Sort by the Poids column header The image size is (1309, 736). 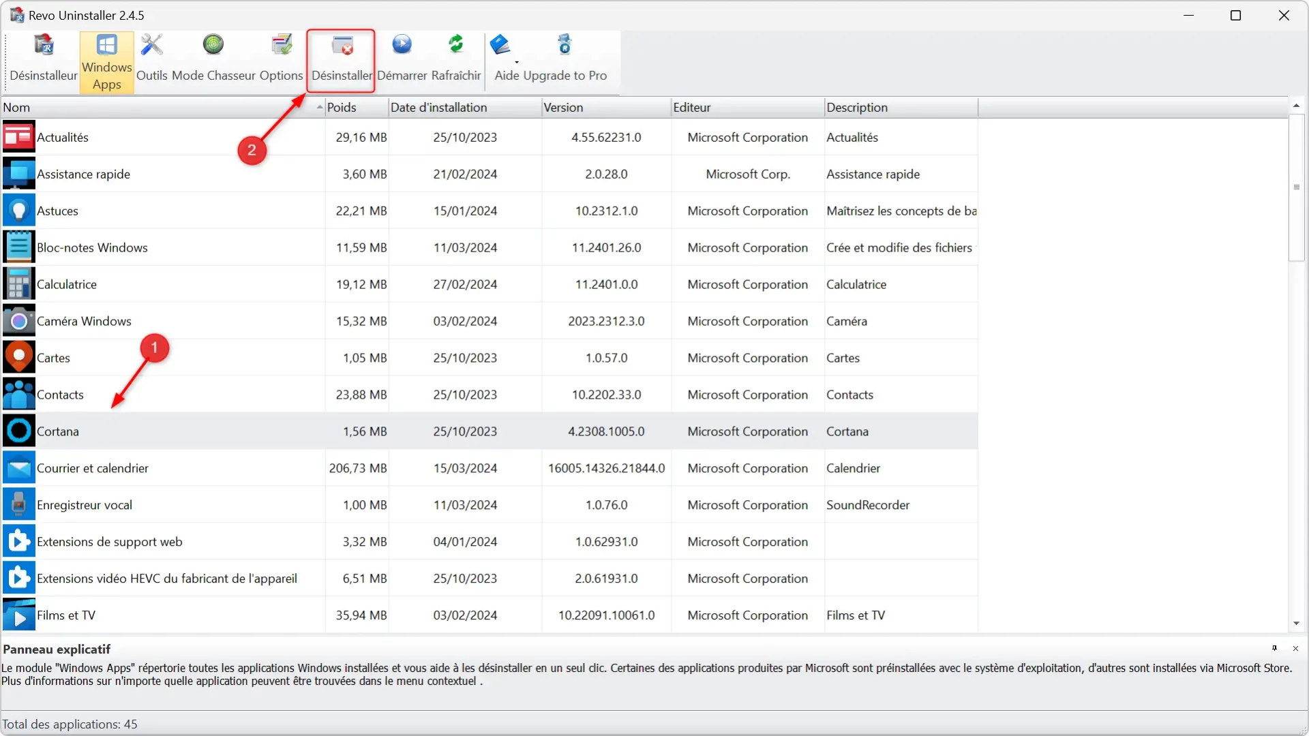coord(357,107)
